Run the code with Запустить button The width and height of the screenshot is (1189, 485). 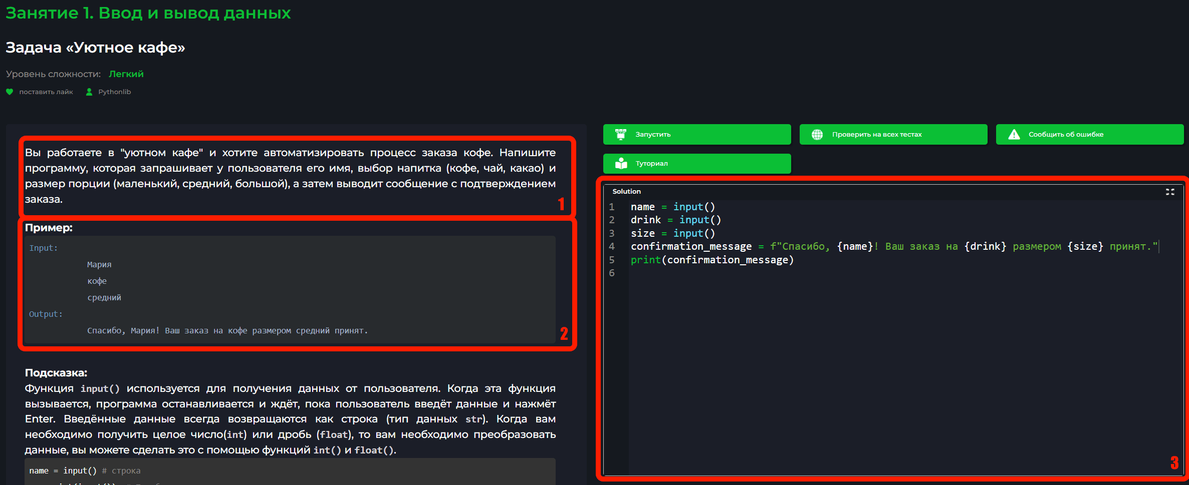697,134
